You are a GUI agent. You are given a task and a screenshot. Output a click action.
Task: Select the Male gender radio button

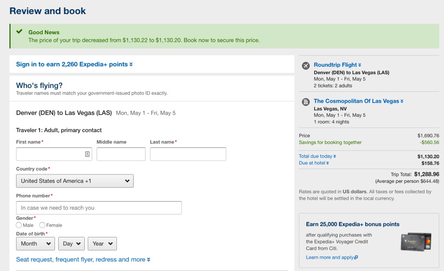coord(19,225)
